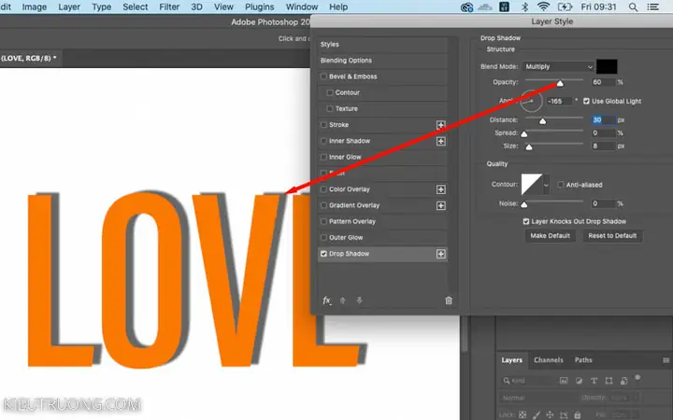Add another Color Overlay with the plus
The image size is (673, 420).
(x=441, y=189)
